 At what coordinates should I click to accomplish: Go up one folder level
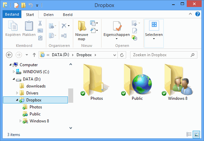click(x=34, y=55)
